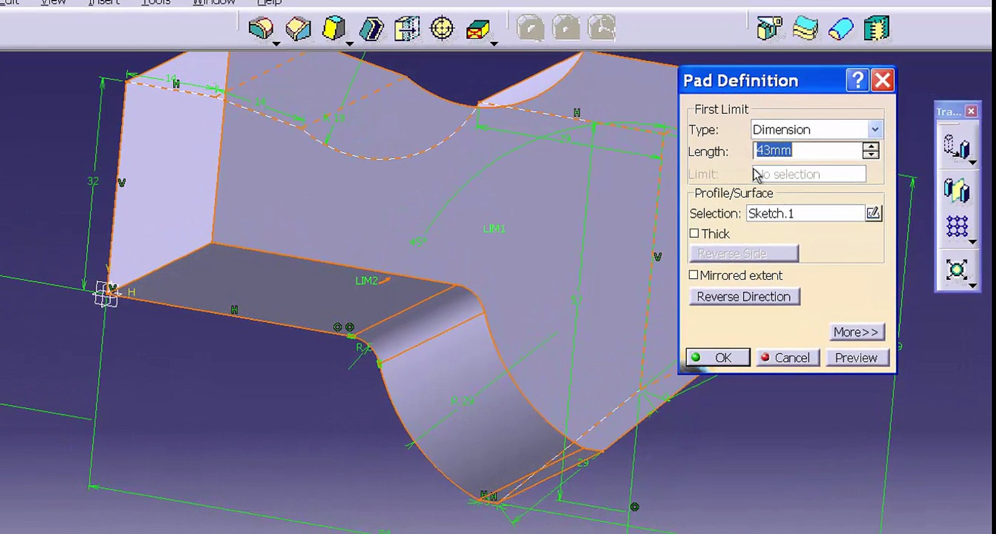Choose the Shell tool icon
This screenshot has height=534, width=996.
371,28
